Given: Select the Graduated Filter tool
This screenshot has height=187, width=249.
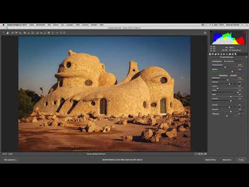Looking at the screenshot, I should pos(49,33).
